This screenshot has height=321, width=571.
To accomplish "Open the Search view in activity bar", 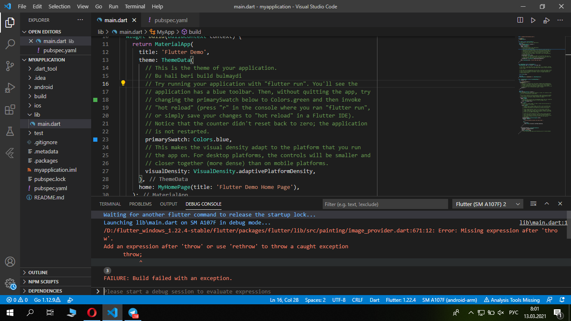I will point(10,44).
